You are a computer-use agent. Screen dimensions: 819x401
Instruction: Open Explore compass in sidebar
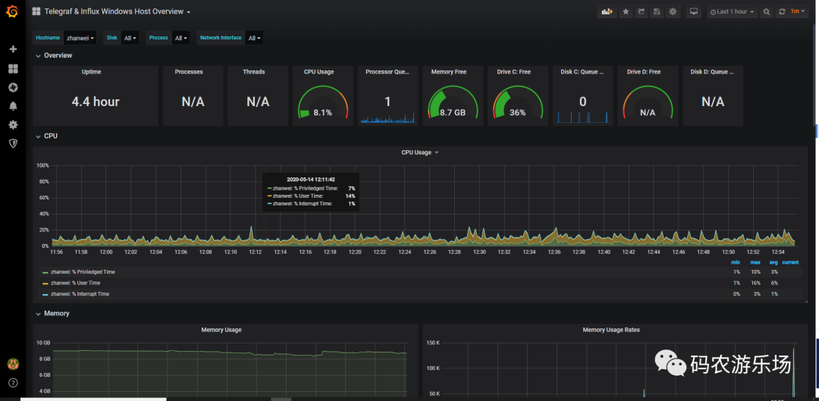[13, 87]
